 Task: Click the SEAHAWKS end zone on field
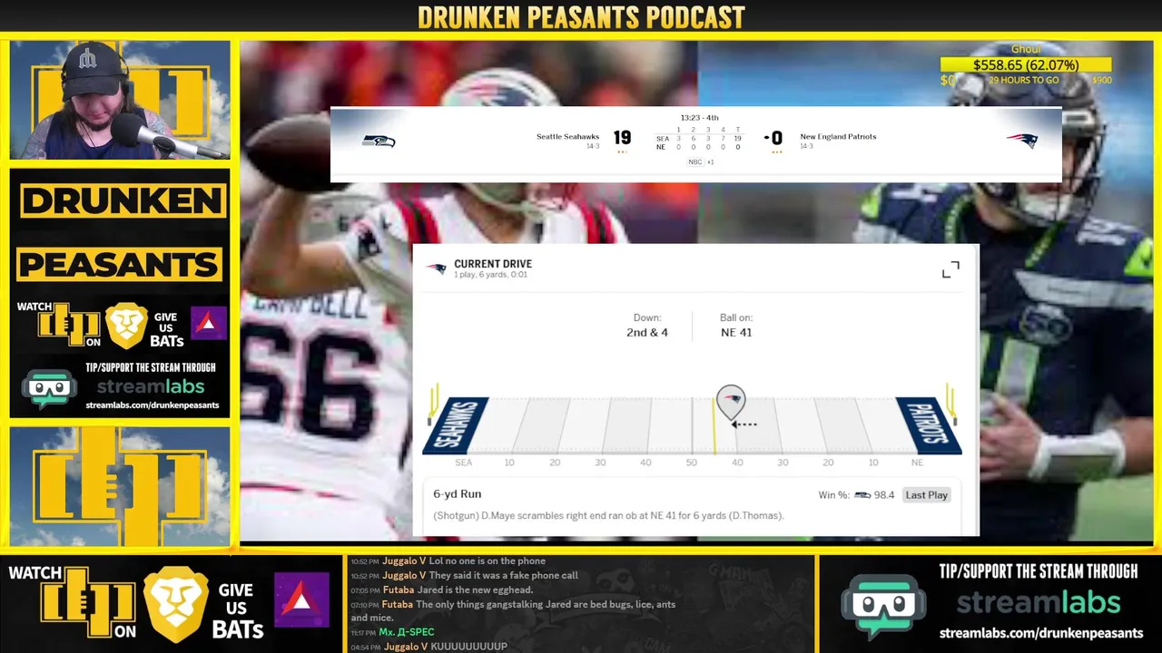pos(456,425)
